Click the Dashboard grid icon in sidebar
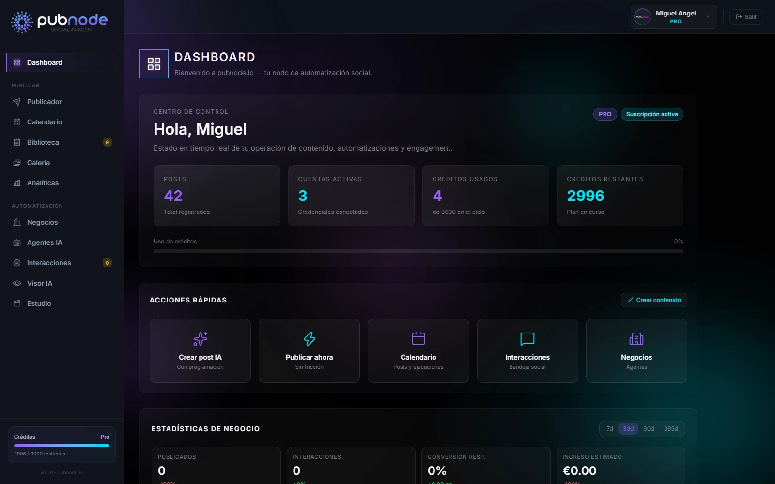This screenshot has height=484, width=775. 17,62
